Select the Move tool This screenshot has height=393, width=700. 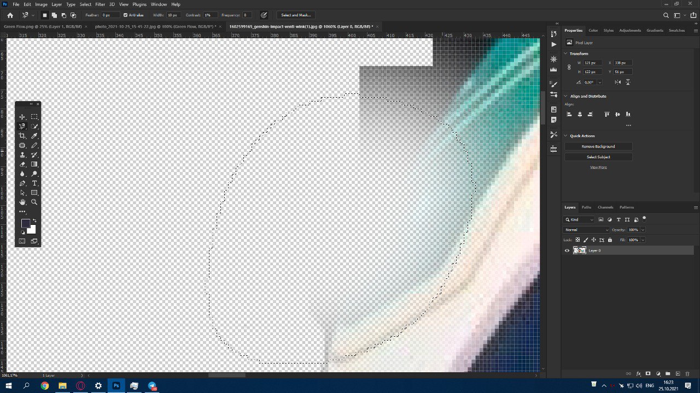click(22, 117)
